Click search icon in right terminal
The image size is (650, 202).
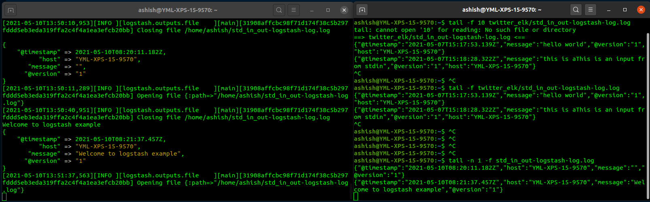[576, 10]
